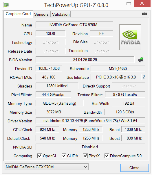This screenshot has height=175, width=152.
Task: Click the BIOS save chip icon
Action: [x=141, y=60]
